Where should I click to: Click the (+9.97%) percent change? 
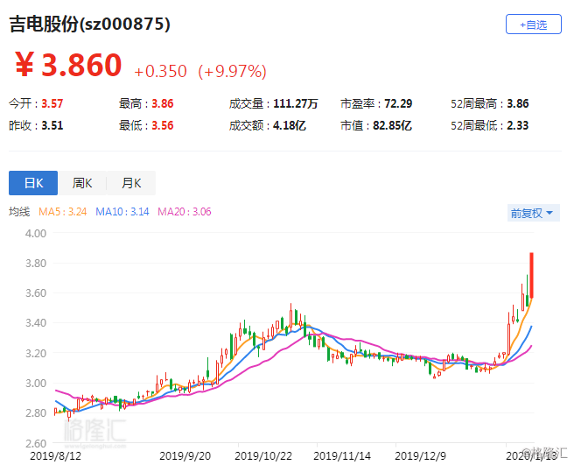coord(232,71)
